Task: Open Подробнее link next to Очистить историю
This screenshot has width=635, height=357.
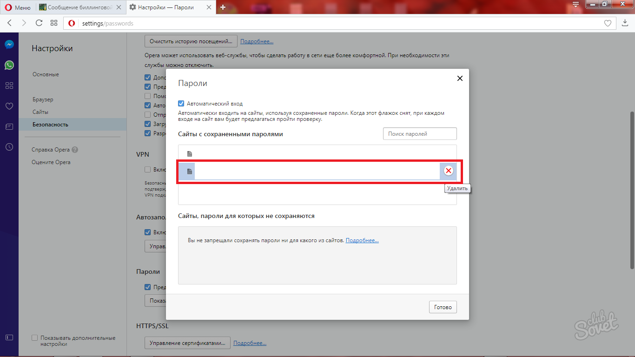Action: (257, 41)
